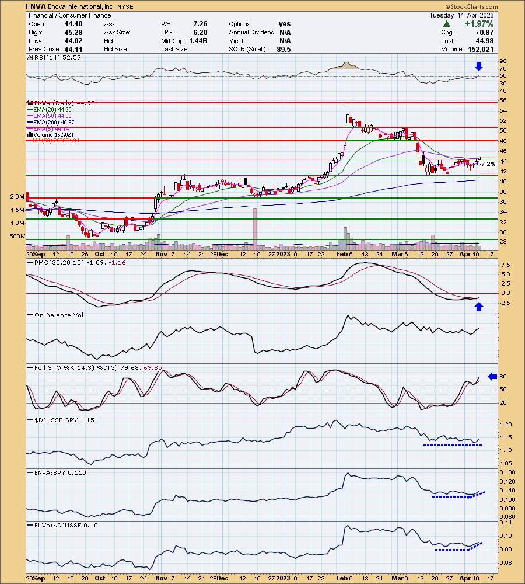Click the green up-triangle change indicator
Screen dimensions: 525x584
pos(447,24)
